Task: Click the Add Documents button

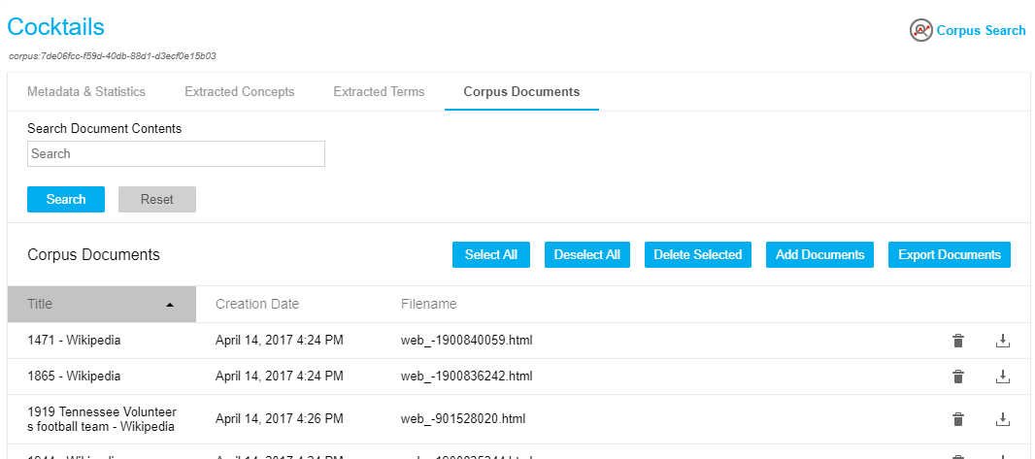Action: pyautogui.click(x=819, y=255)
